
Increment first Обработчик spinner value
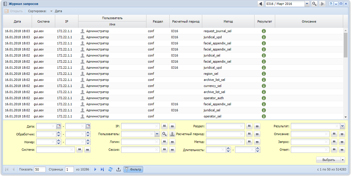(x=59, y=133)
